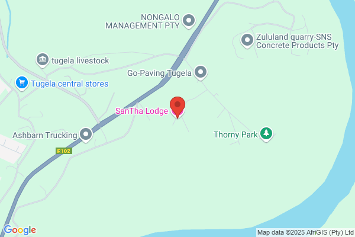
Task: Click the Tugela central stores label
Action: tap(70, 84)
